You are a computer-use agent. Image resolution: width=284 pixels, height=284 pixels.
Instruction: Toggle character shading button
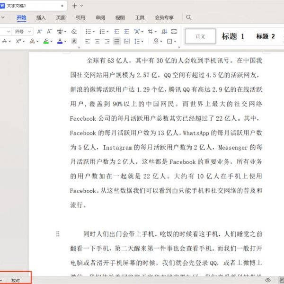pos(74,41)
